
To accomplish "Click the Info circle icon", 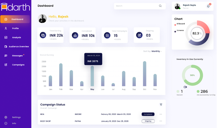I will [x=6, y=123].
